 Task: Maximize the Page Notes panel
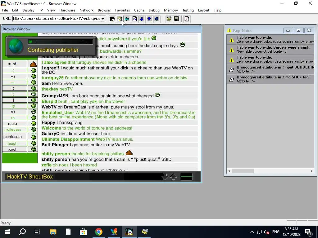coord(298,30)
